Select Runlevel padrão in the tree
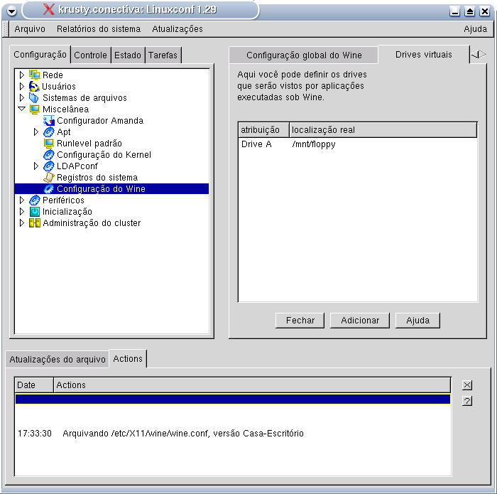The height and width of the screenshot is (494, 497). click(89, 144)
